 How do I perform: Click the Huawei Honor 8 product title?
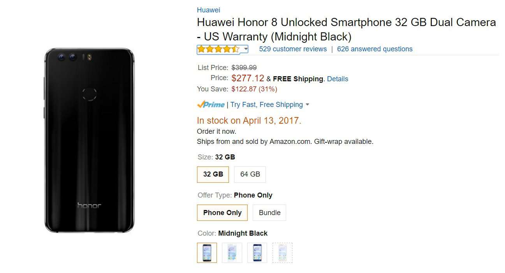coord(347,30)
